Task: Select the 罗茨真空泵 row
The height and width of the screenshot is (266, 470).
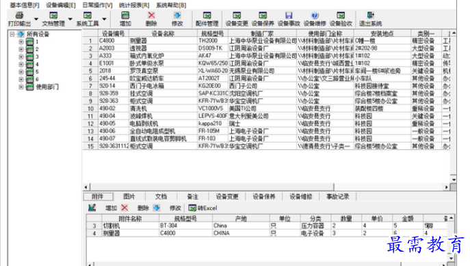Action: tap(267, 71)
